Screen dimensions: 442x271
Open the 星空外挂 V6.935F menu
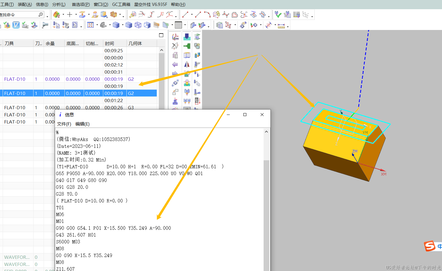coord(150,4)
